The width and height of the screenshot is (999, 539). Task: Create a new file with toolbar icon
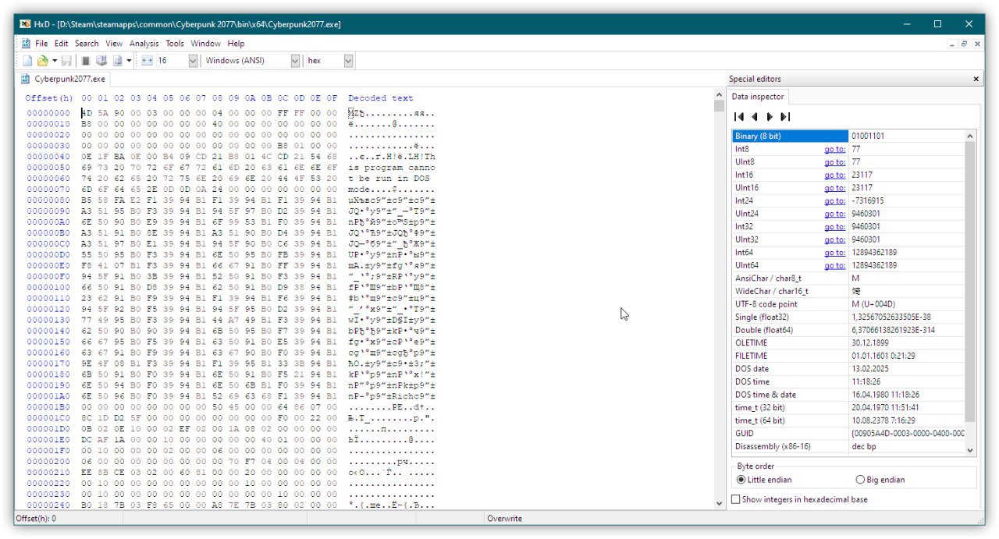(27, 60)
